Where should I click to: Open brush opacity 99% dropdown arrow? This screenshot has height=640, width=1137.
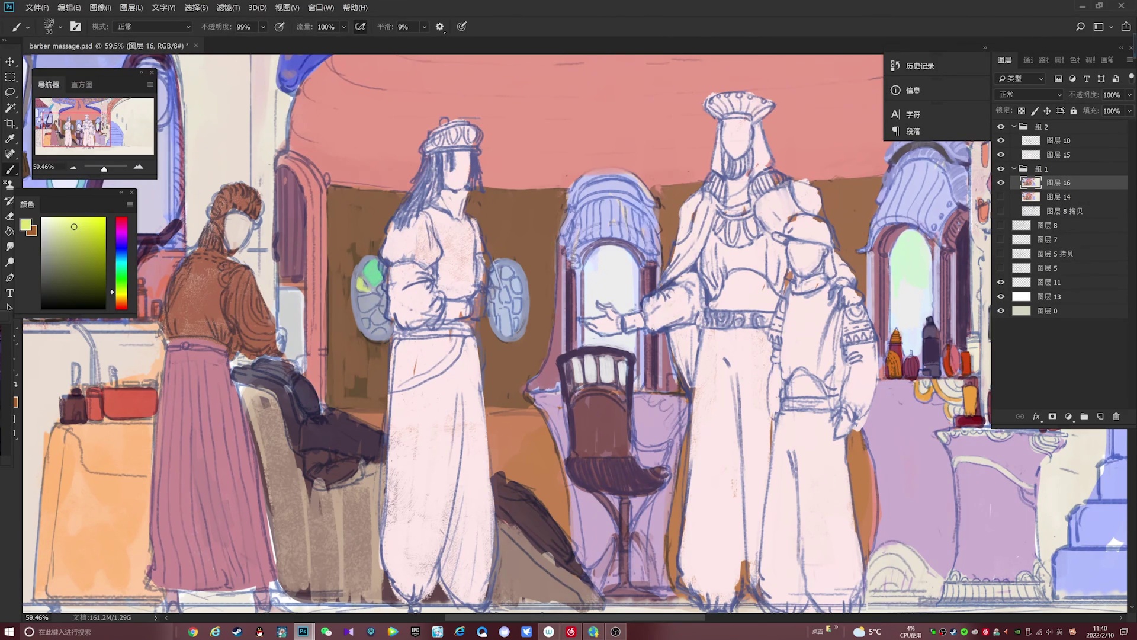(x=263, y=27)
